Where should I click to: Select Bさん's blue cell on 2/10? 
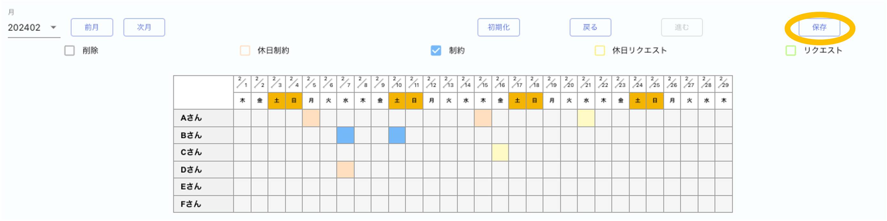click(x=397, y=135)
